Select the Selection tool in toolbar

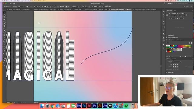pyautogui.click(x=4, y=13)
